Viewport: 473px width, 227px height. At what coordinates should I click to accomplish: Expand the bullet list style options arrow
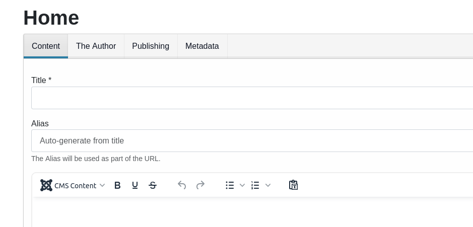(x=242, y=185)
